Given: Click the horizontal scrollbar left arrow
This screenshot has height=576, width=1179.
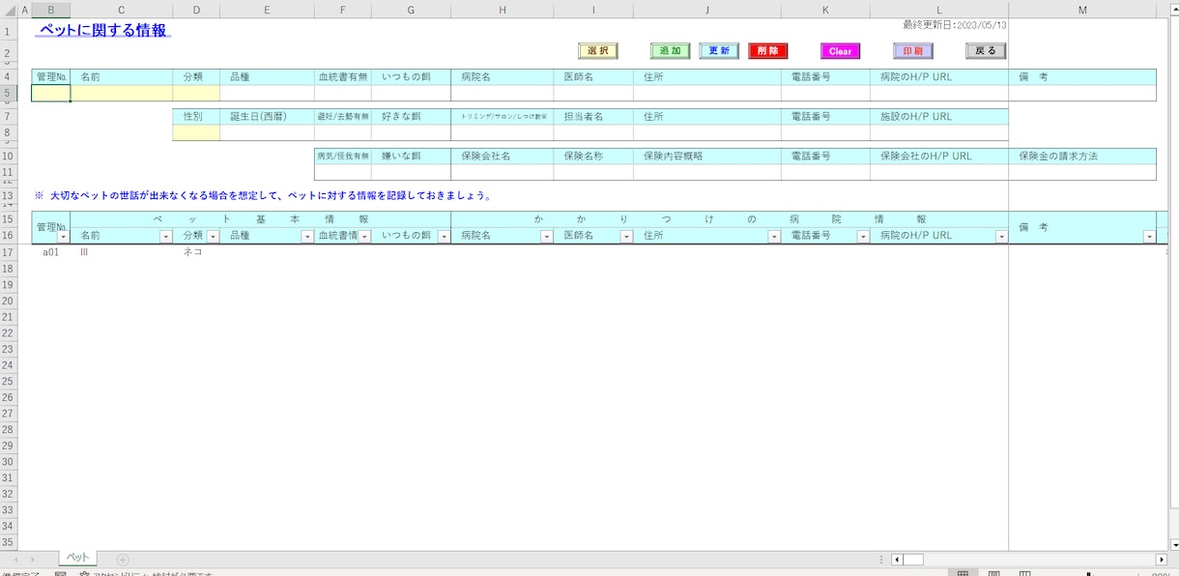Looking at the screenshot, I should 897,560.
